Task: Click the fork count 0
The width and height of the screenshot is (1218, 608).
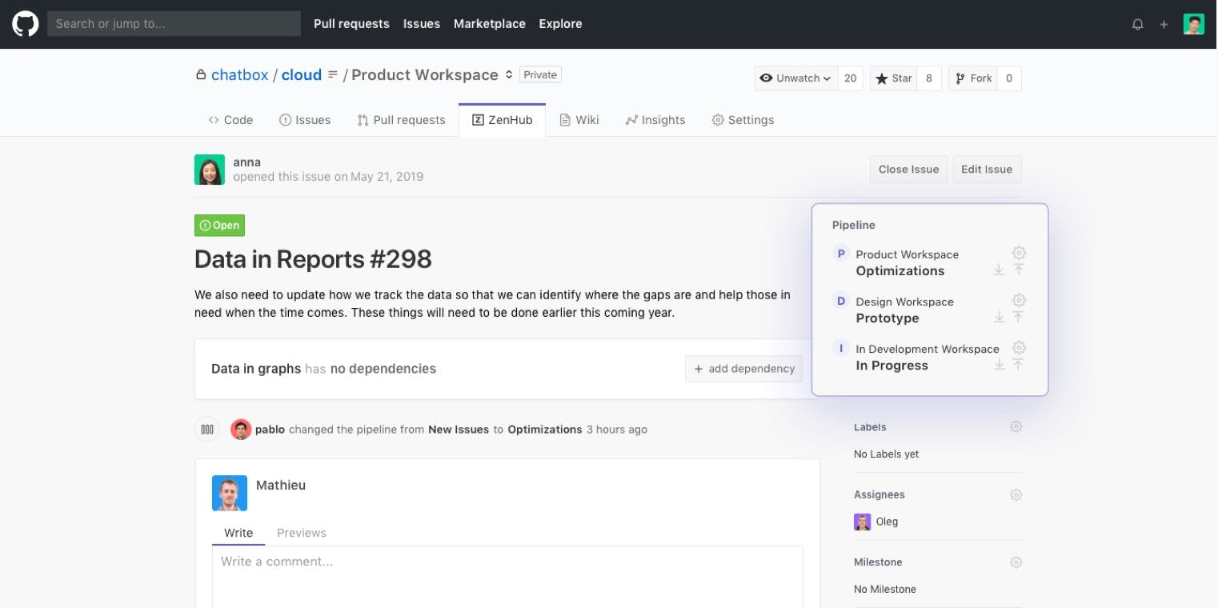Action: (1009, 78)
